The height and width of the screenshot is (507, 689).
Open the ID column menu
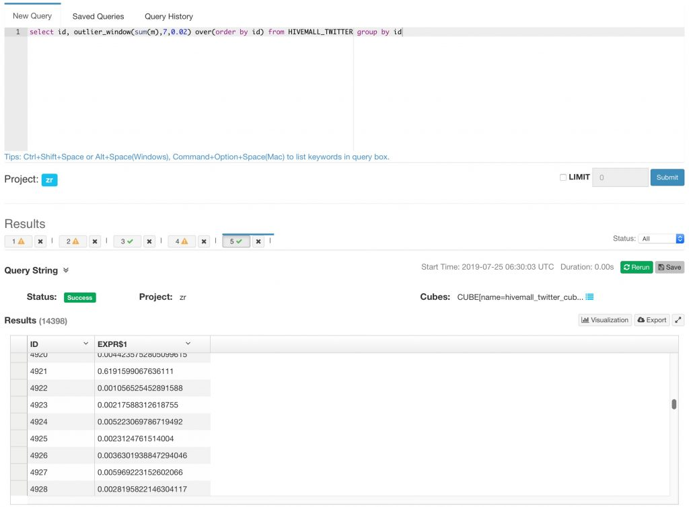point(85,344)
